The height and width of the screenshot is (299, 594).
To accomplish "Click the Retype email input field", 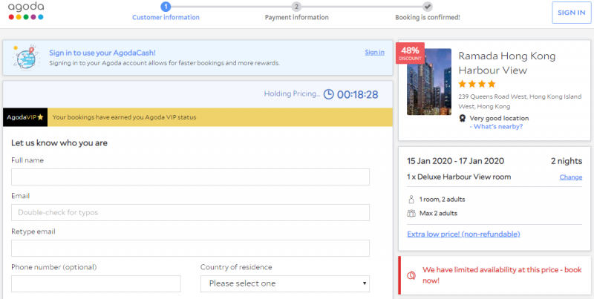I will coord(190,248).
